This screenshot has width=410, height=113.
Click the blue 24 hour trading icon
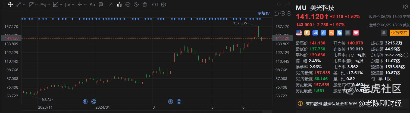[x=315, y=33]
